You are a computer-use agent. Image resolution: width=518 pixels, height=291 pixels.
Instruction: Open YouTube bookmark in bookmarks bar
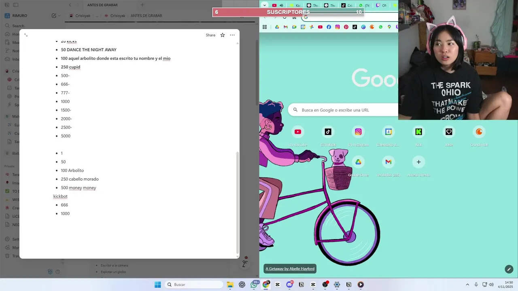tap(320, 27)
